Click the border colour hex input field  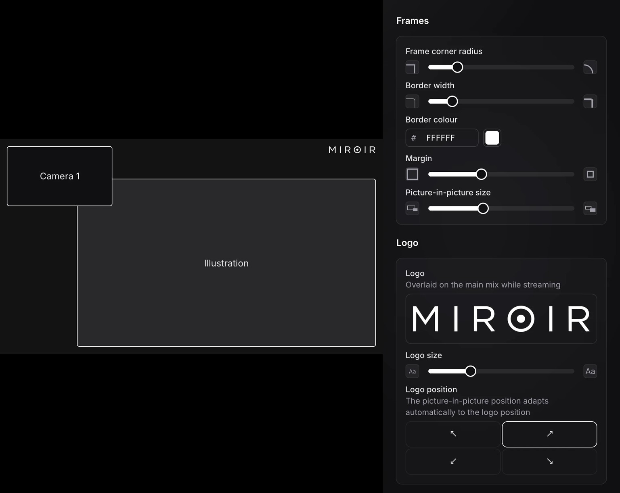coord(442,138)
